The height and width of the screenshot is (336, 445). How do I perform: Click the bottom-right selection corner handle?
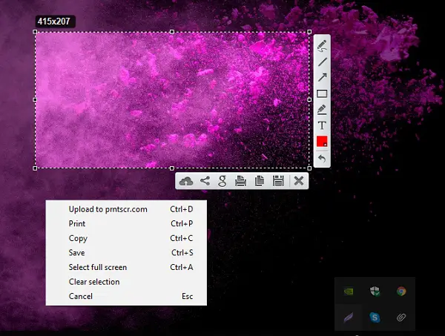pyautogui.click(x=309, y=168)
